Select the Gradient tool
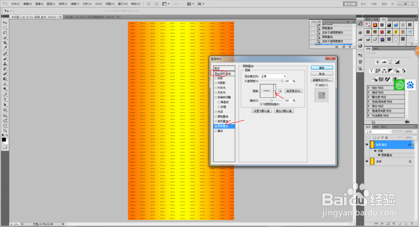 pos(5,79)
